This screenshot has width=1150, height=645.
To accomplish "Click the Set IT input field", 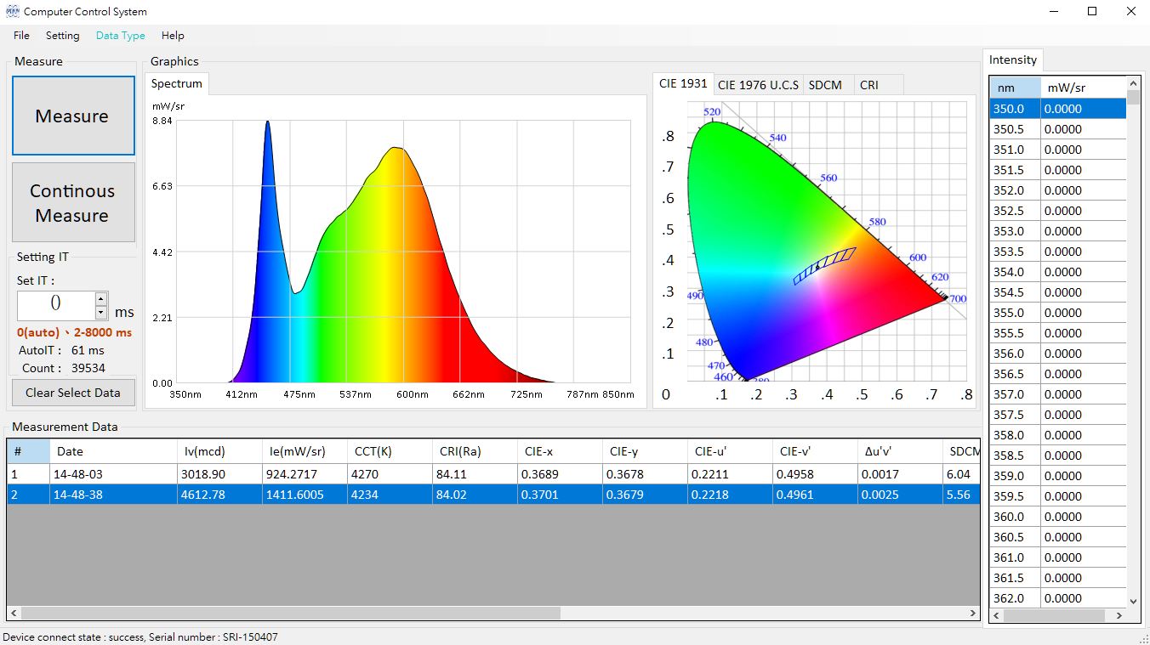I will 56,306.
